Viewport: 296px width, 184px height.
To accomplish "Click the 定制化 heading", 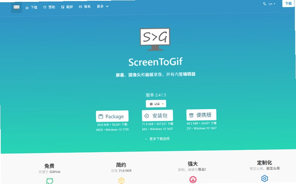I will [264, 163].
